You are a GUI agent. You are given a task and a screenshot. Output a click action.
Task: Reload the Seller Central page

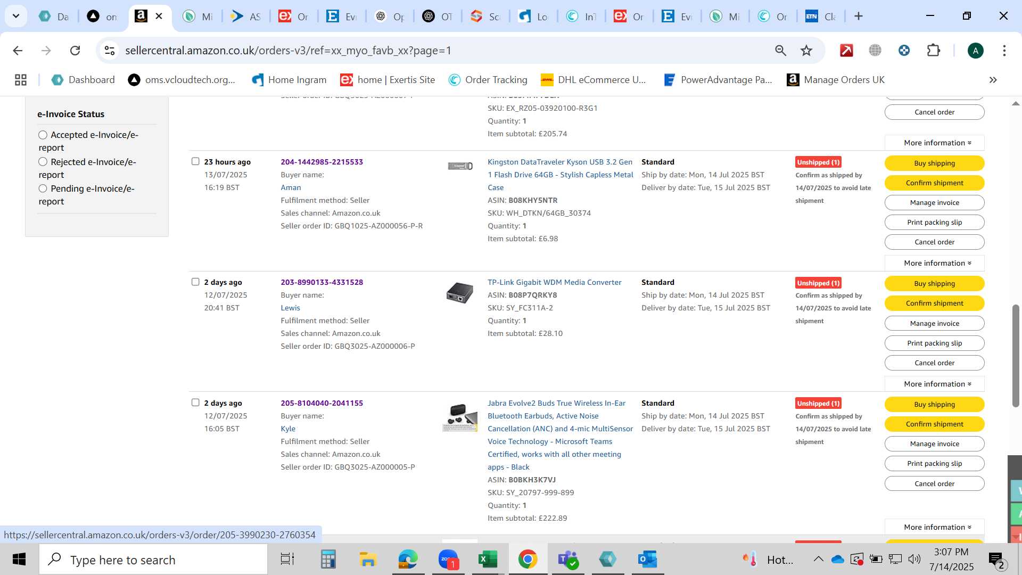click(x=75, y=51)
